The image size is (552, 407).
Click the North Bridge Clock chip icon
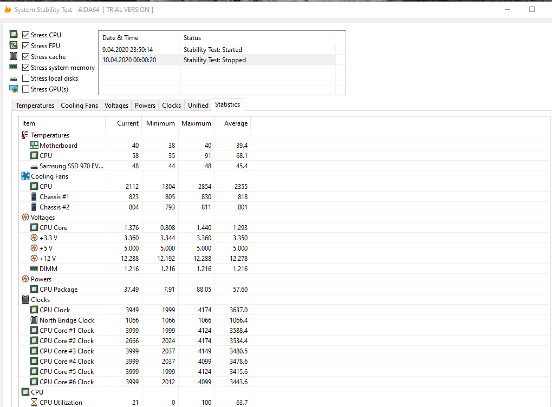pyautogui.click(x=34, y=320)
